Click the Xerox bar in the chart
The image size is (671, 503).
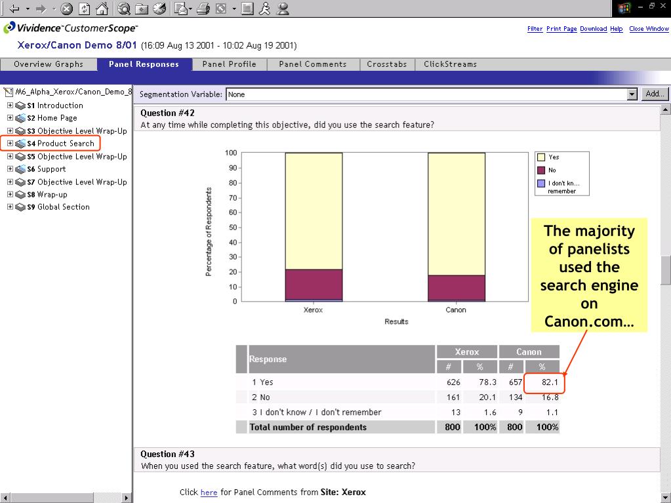point(314,227)
